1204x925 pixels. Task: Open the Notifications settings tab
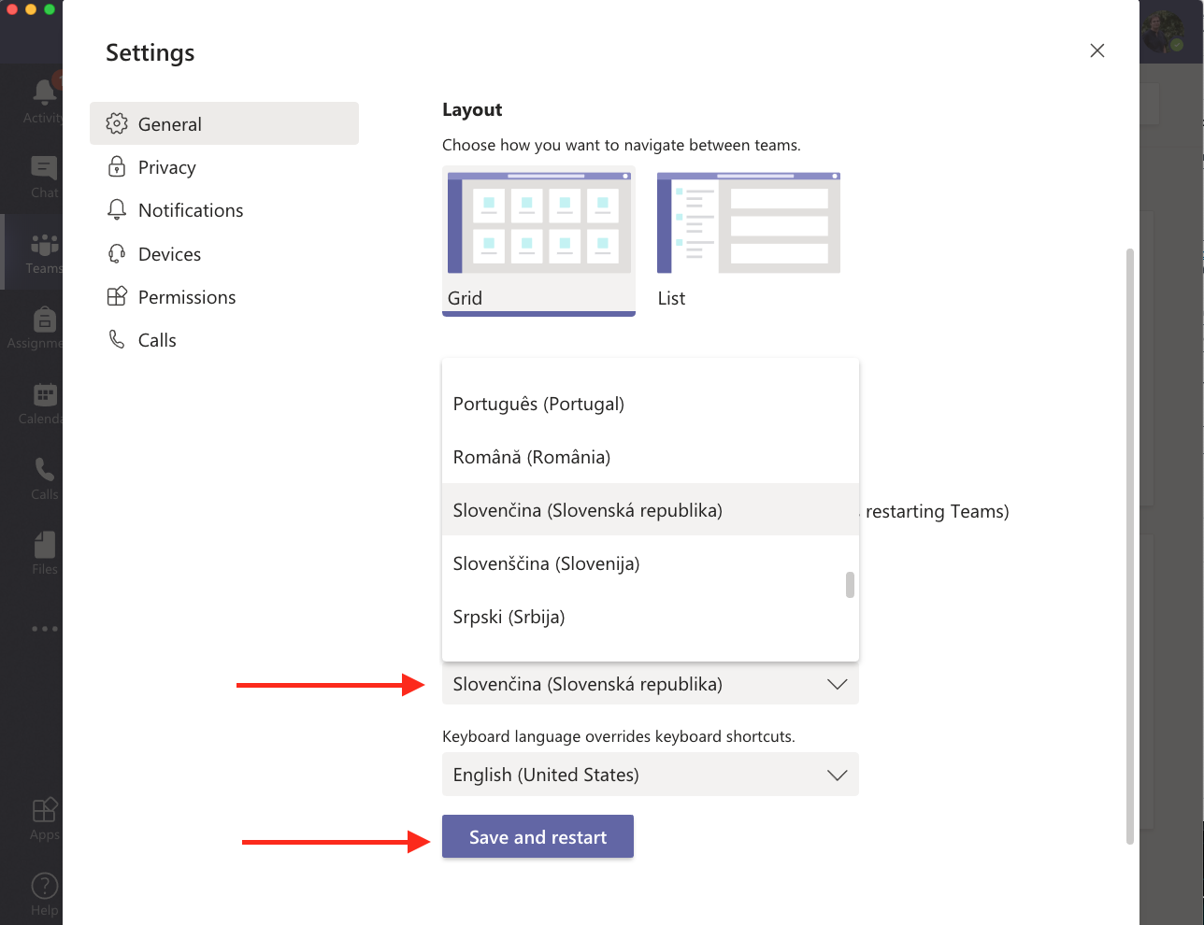click(190, 210)
